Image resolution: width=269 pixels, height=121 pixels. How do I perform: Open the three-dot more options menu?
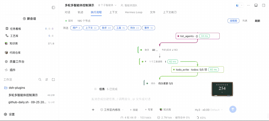click(248, 5)
